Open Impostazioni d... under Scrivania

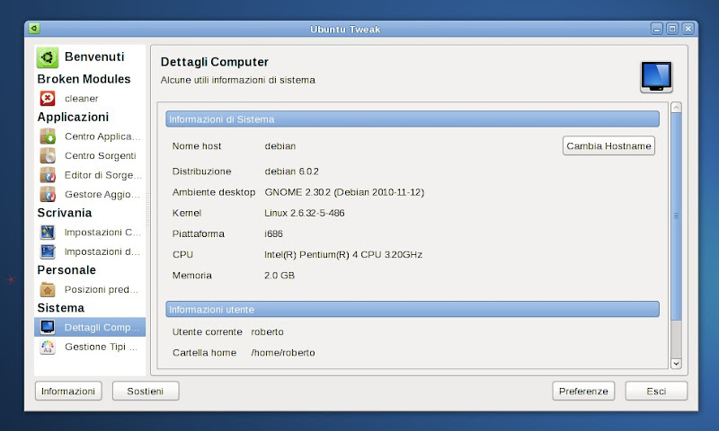[90, 251]
